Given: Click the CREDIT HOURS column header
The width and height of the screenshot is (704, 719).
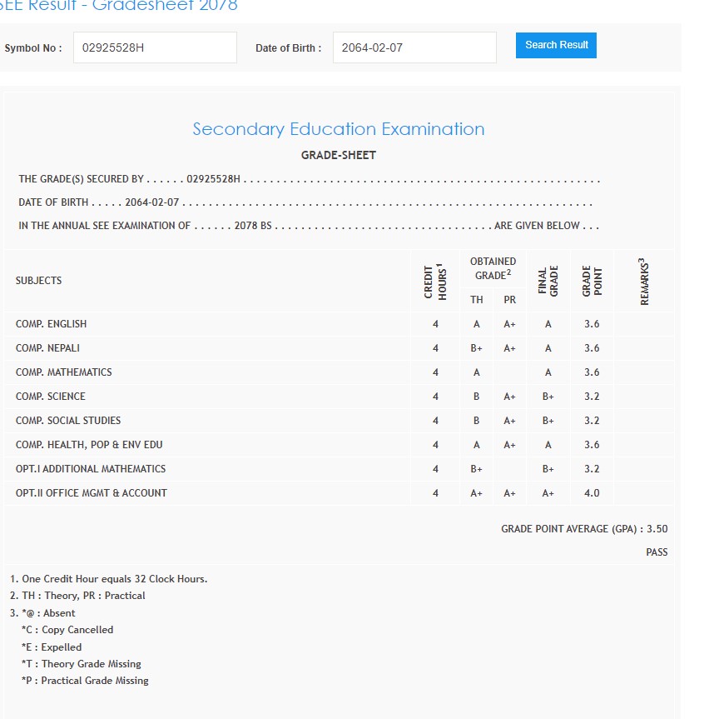Looking at the screenshot, I should coord(435,282).
